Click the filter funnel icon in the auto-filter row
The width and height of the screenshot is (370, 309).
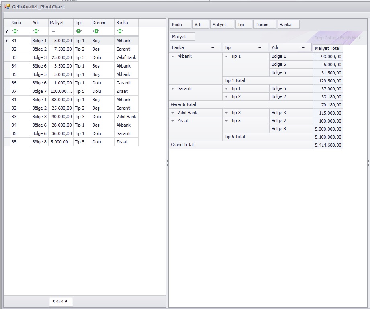point(7,31)
